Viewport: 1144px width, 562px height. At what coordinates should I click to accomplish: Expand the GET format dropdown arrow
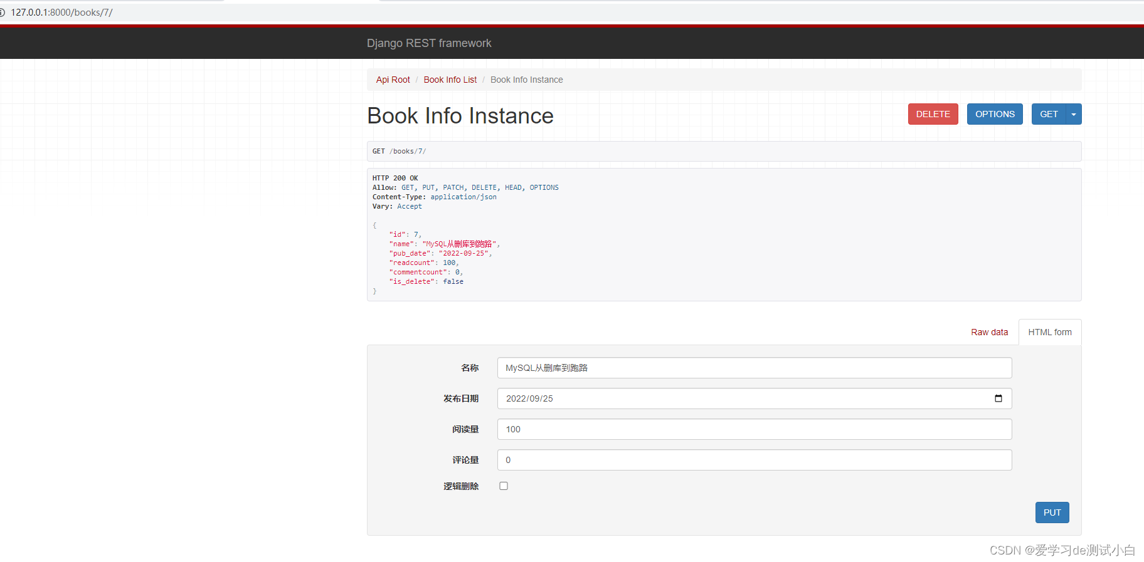click(x=1074, y=114)
